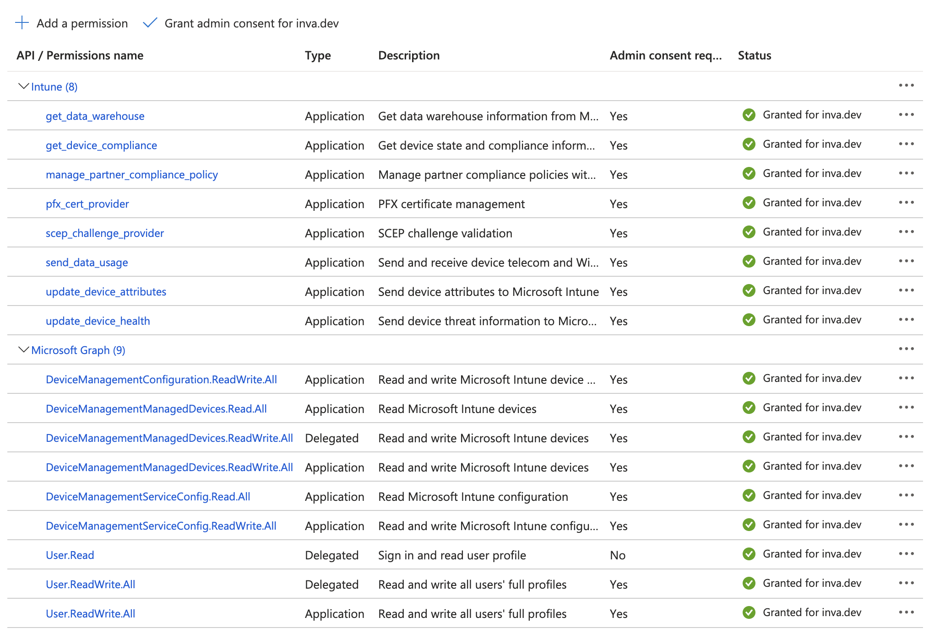Open the ellipsis menu for DeviceManagementServiceConfig.Read.All
Viewport: 945px width, 644px height.
tap(906, 495)
